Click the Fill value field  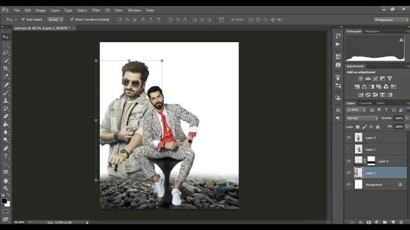398,126
